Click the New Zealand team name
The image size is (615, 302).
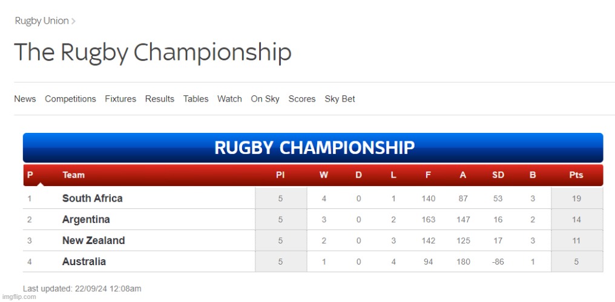93,240
